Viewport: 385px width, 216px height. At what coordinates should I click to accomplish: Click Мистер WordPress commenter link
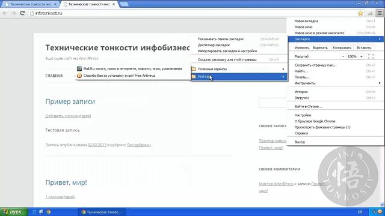coord(276,184)
